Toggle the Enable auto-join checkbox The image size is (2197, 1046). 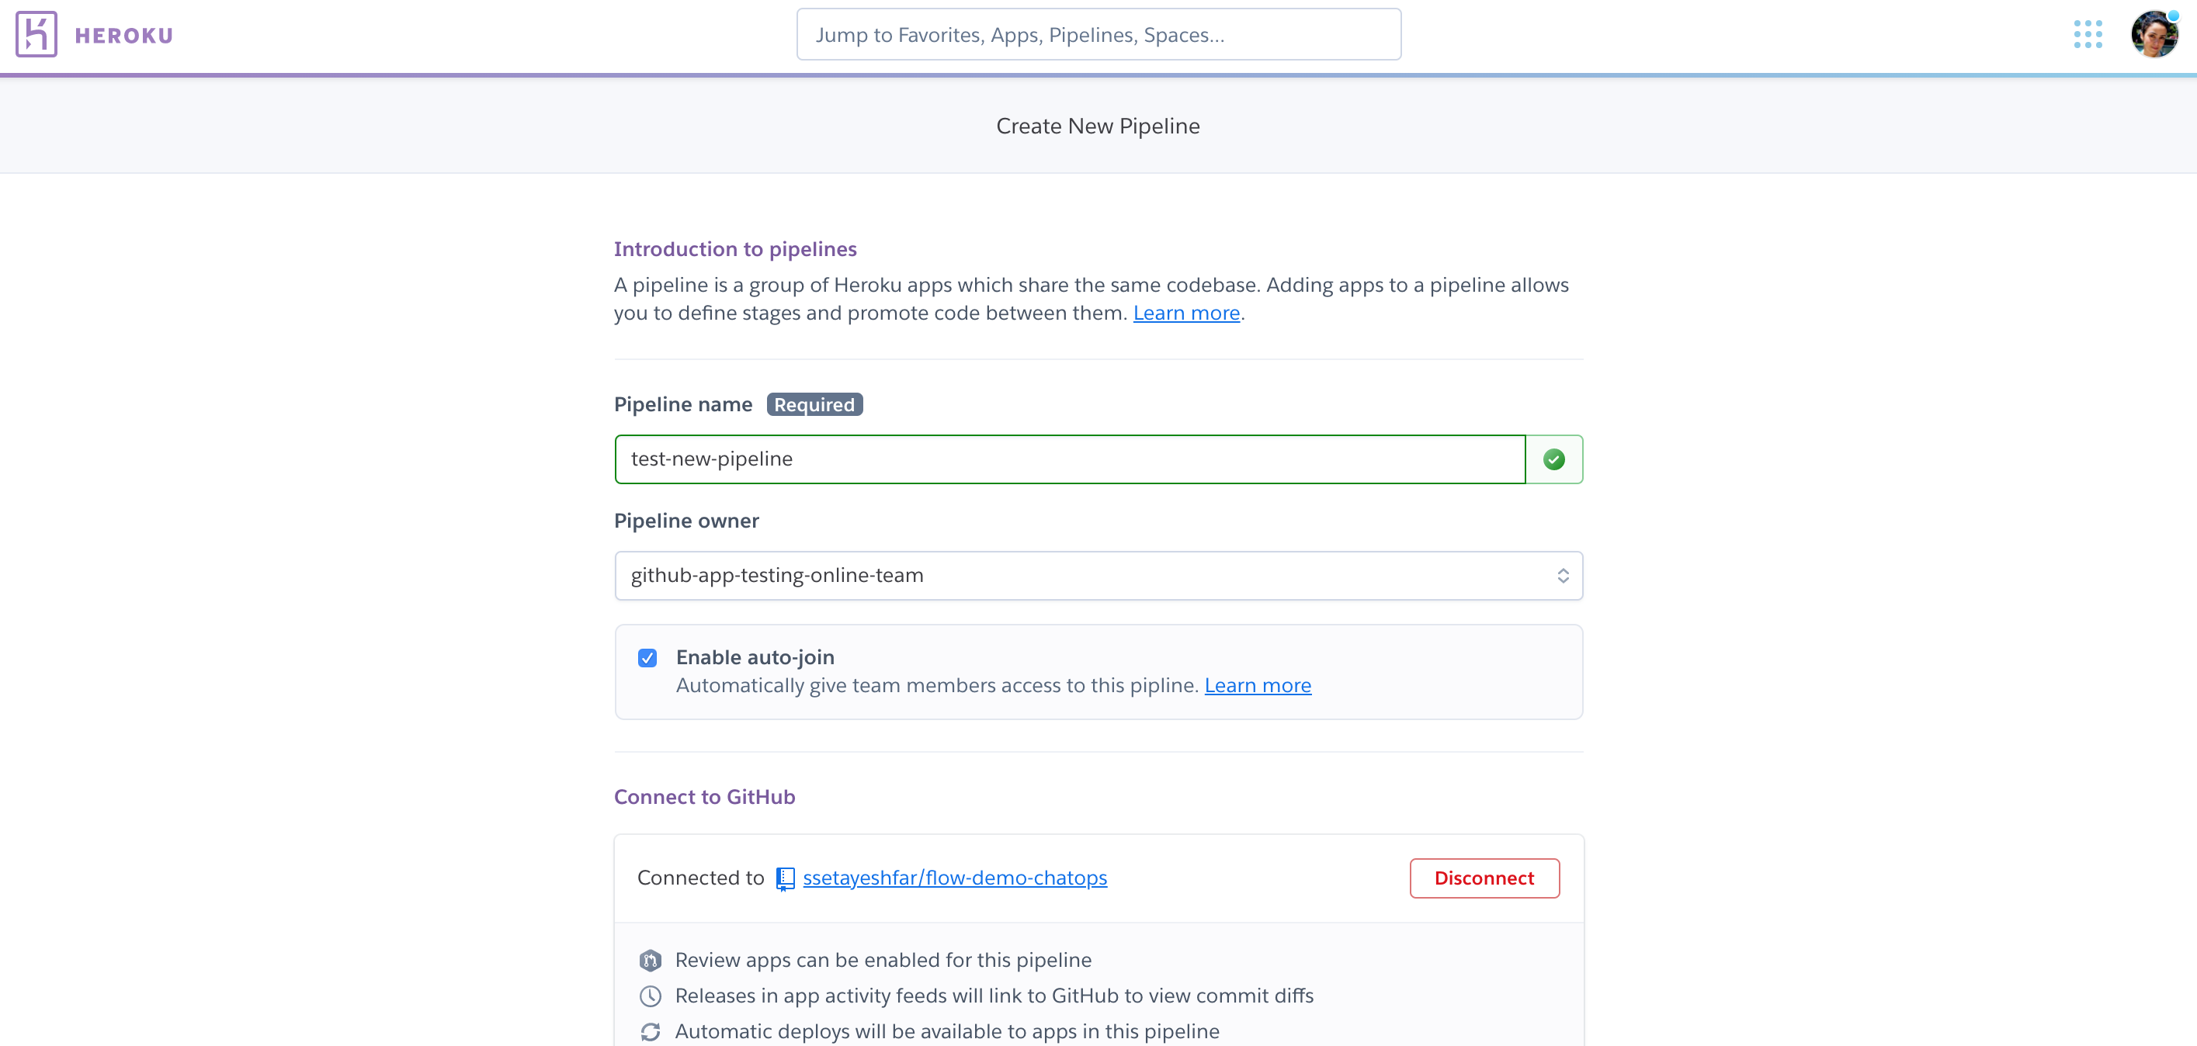(x=649, y=656)
